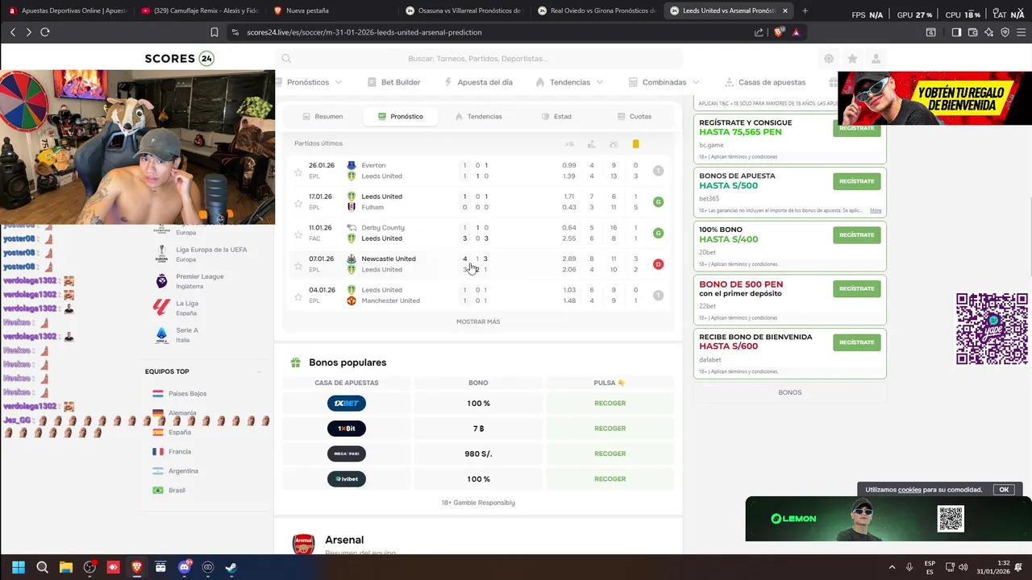Favorite the Newcastle United vs Leeds match star

pyautogui.click(x=298, y=266)
